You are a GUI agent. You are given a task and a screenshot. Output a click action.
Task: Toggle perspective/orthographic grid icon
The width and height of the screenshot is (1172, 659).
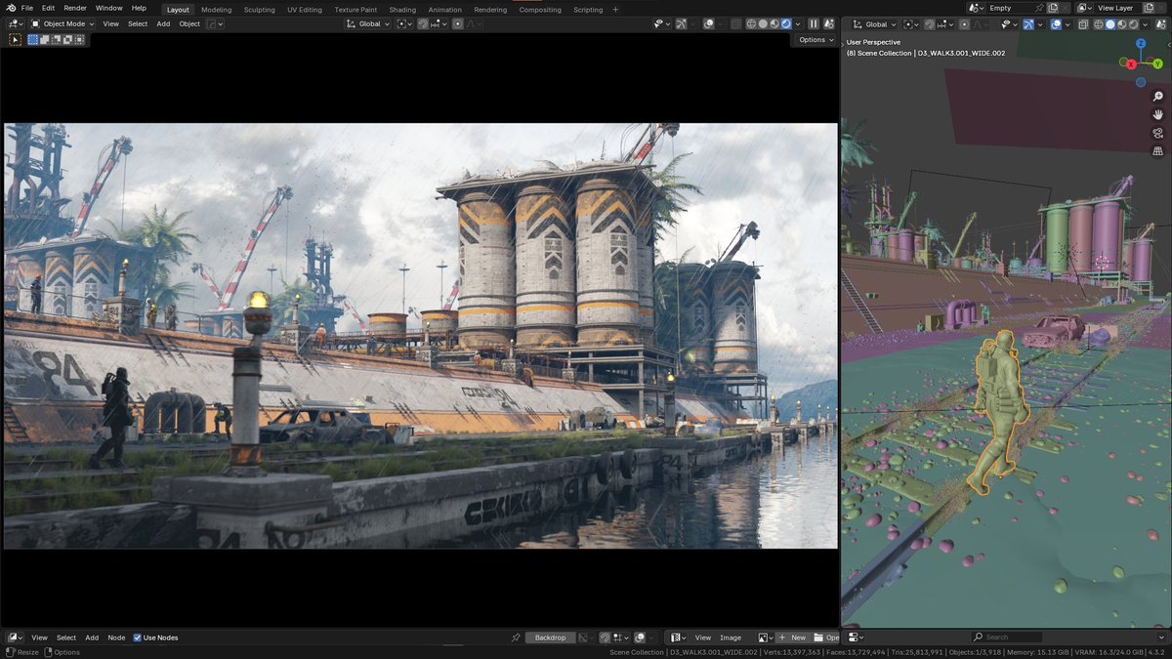click(1158, 151)
